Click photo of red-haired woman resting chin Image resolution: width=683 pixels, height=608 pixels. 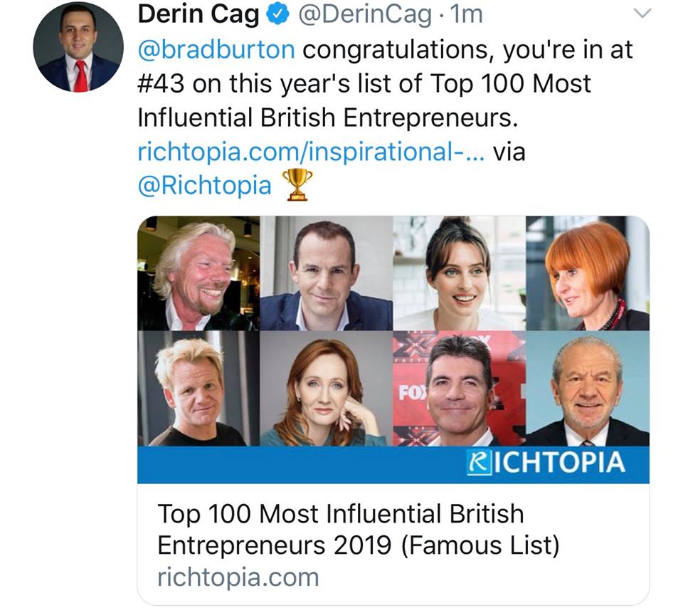(326, 388)
